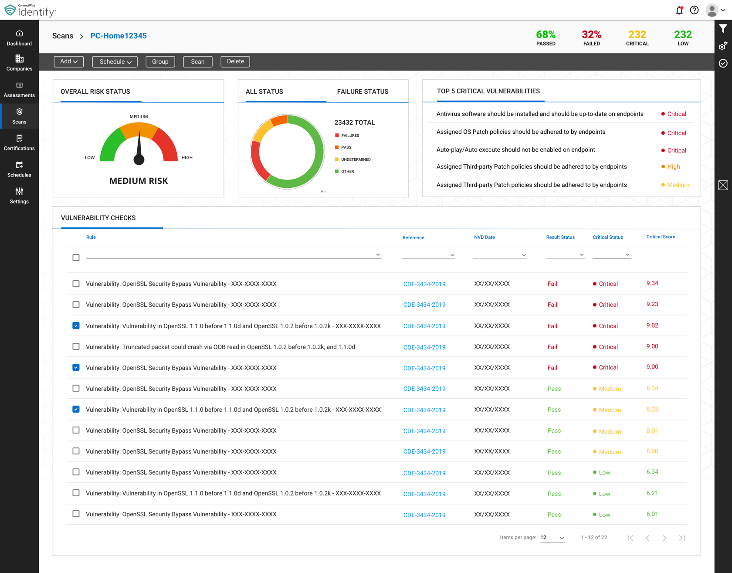Check the row with score 9.34
This screenshot has width=732, height=573.
coord(76,284)
